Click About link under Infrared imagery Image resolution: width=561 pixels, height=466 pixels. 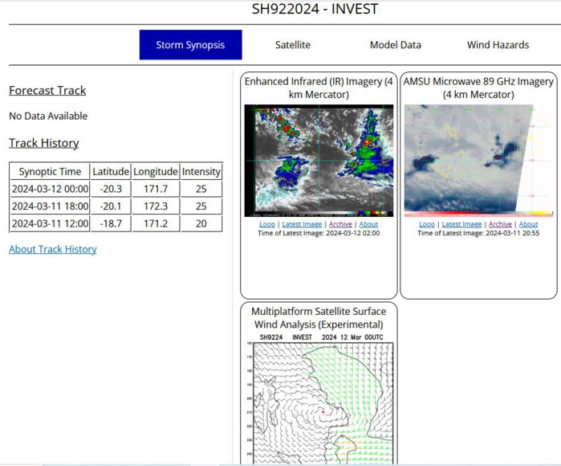click(368, 224)
